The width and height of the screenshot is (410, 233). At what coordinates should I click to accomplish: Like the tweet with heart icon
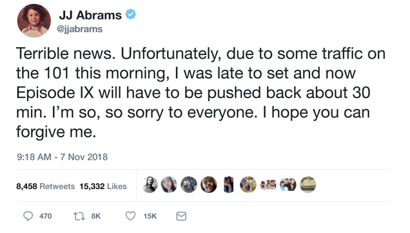130,216
